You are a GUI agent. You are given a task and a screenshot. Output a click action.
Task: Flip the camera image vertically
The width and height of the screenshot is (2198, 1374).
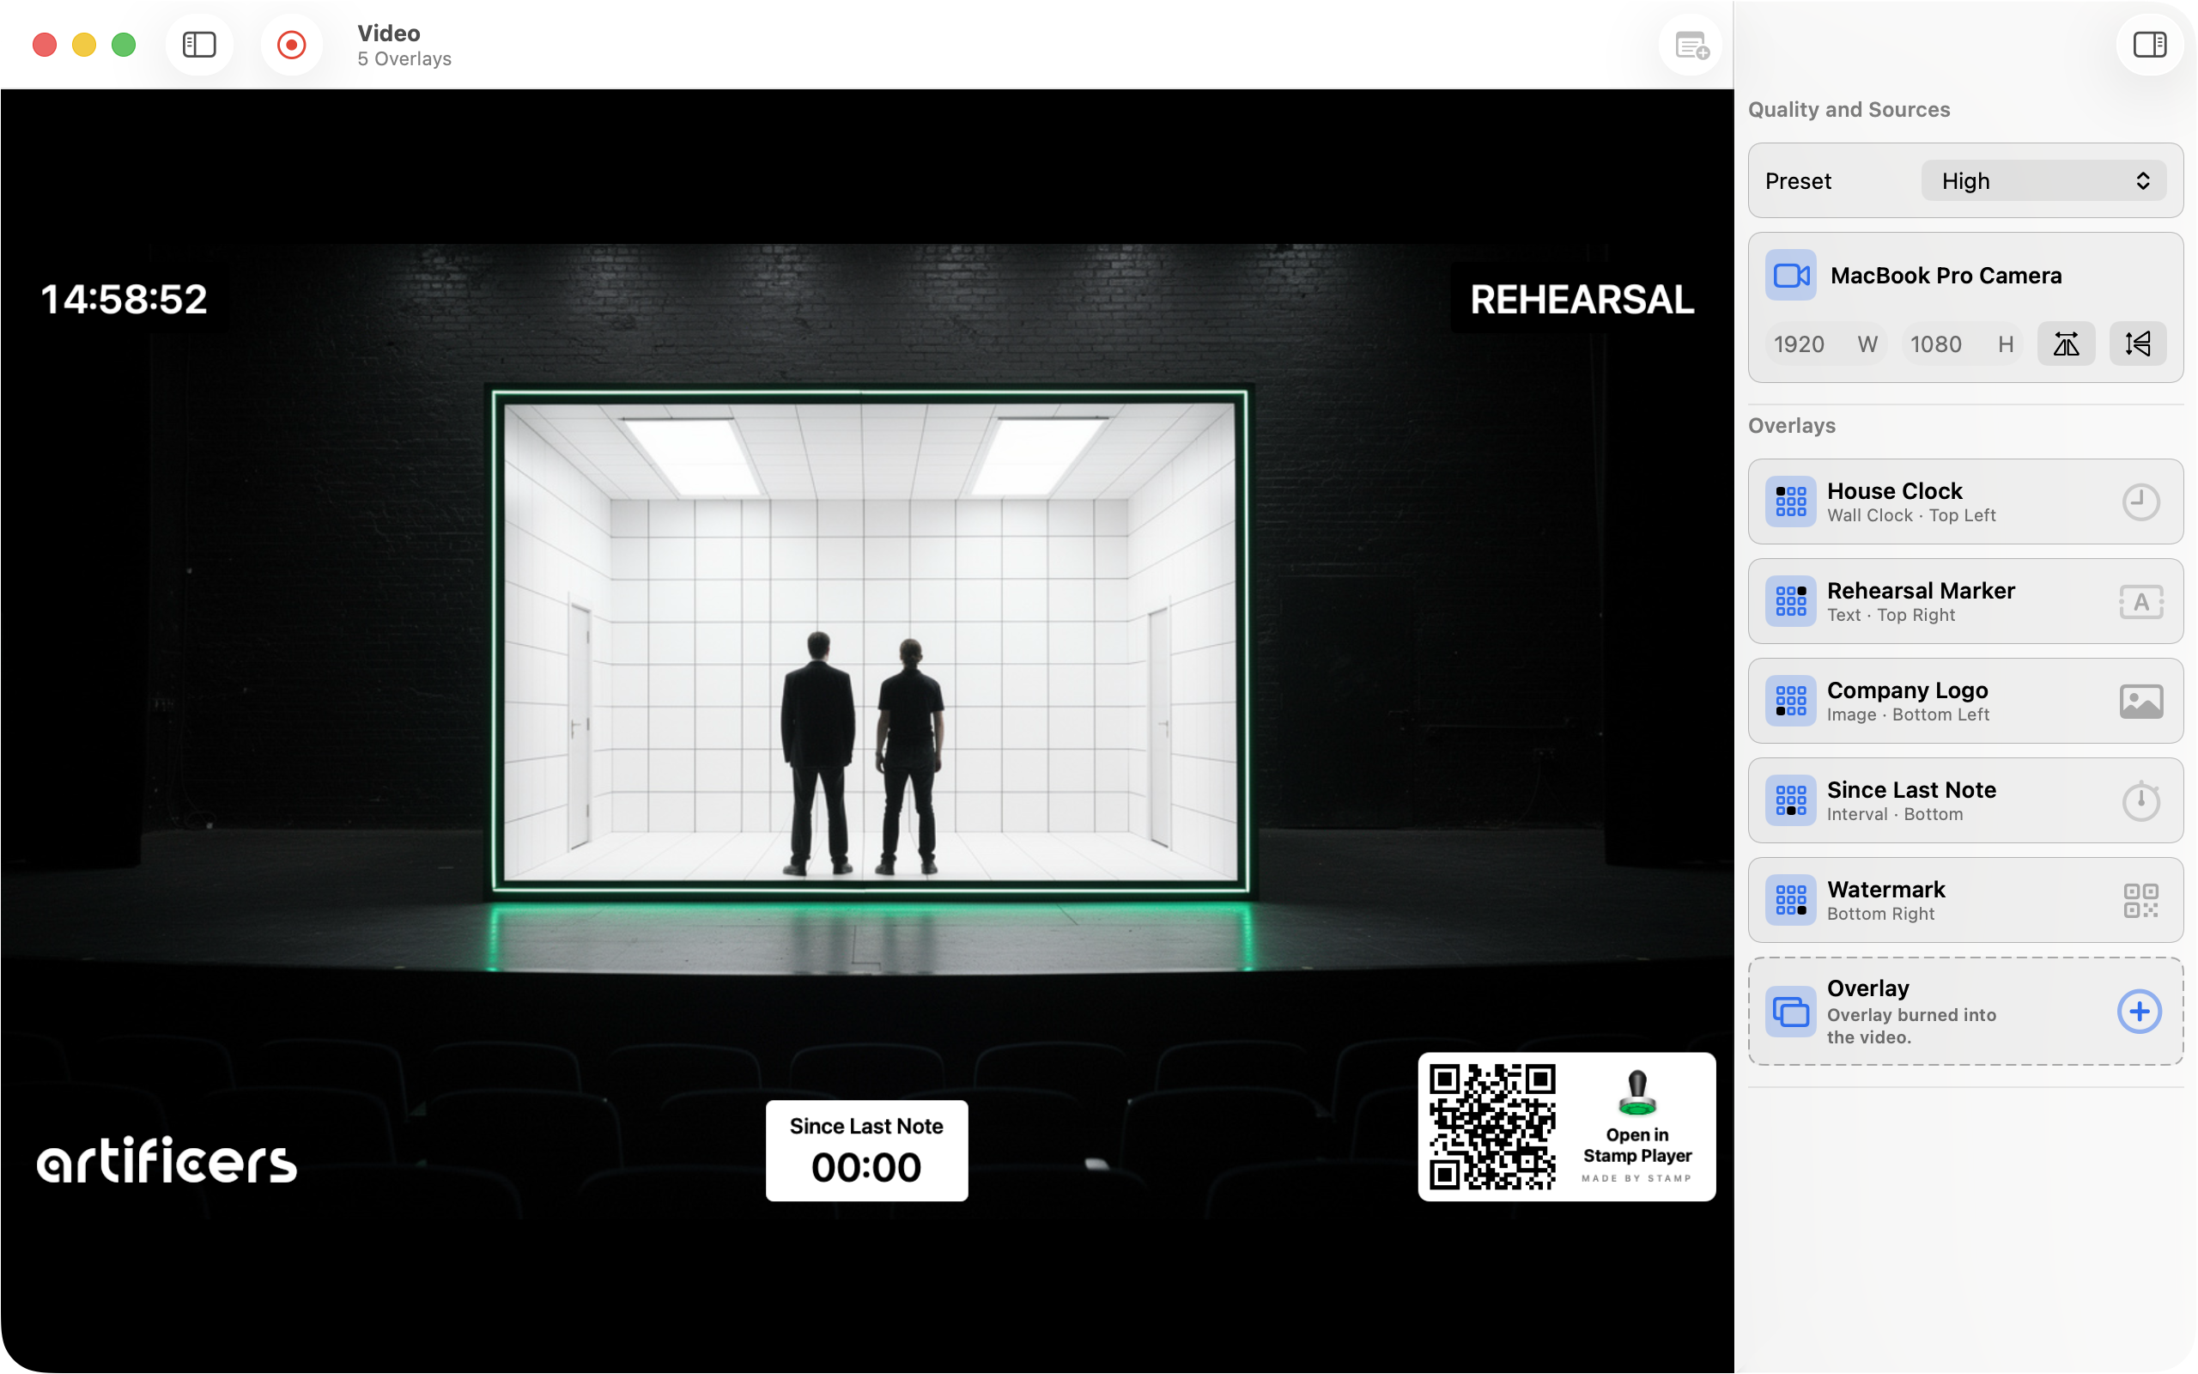(x=2136, y=344)
